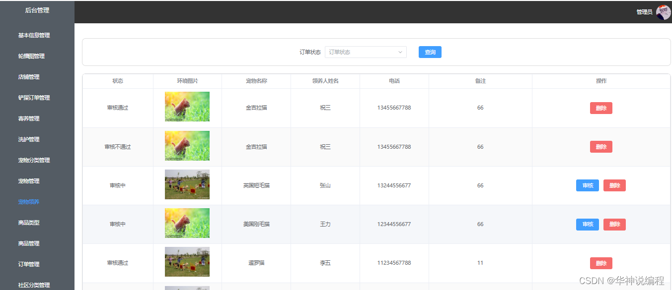The image size is (672, 290).
Task: Click adopter name 王力
Action: click(325, 224)
